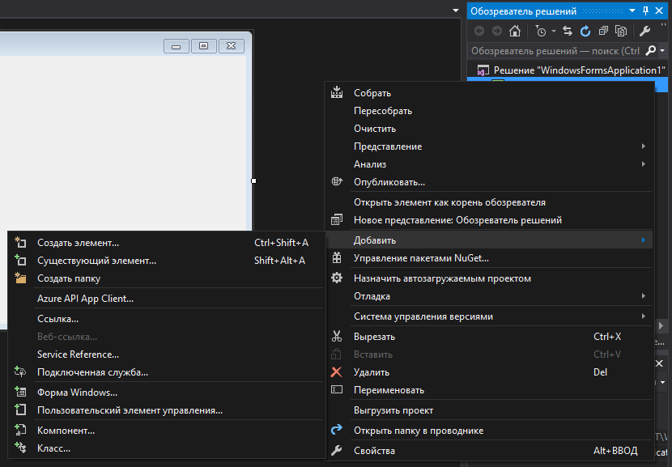
Task: Click the Alt+ВВОД shortcut text of Свойства
Action: coord(615,451)
